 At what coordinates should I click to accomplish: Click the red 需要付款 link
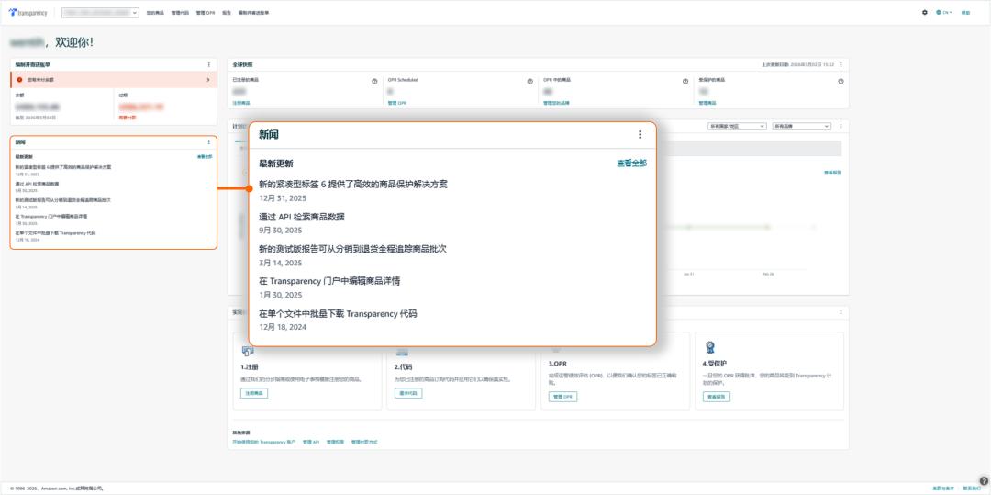tap(127, 118)
